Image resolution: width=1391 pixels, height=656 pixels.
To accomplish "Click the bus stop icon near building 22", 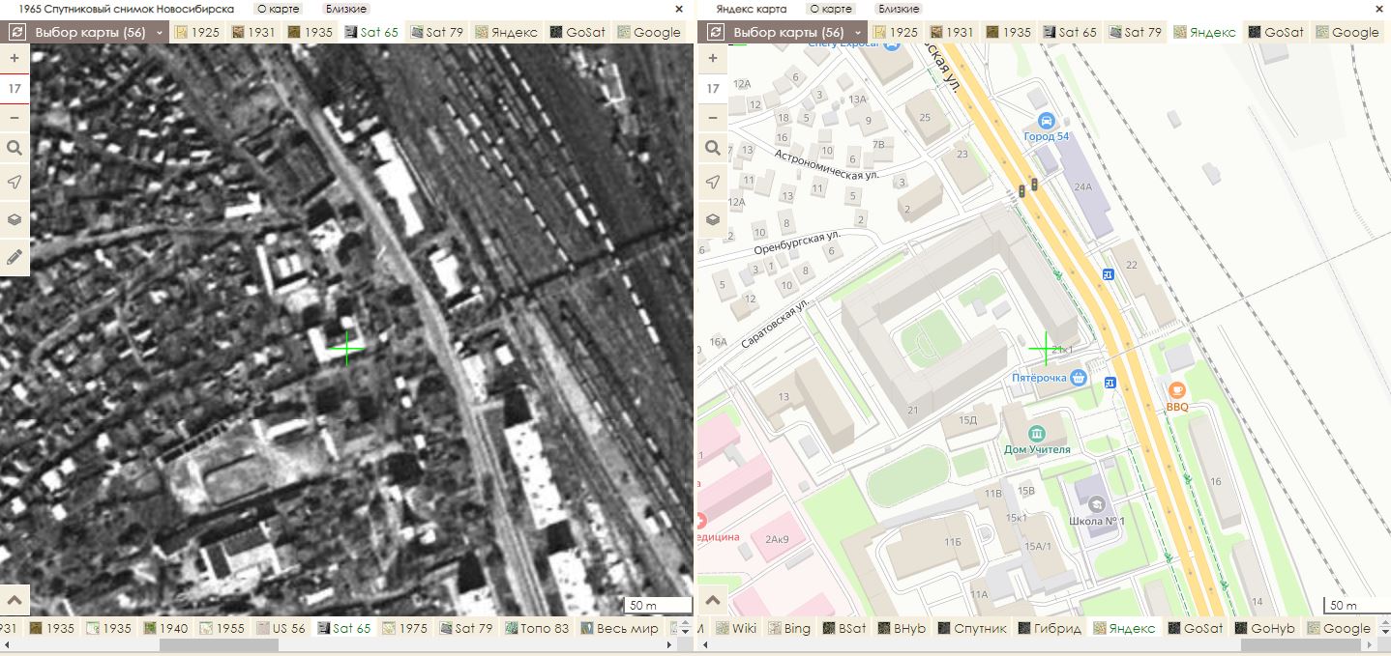I will [1109, 275].
